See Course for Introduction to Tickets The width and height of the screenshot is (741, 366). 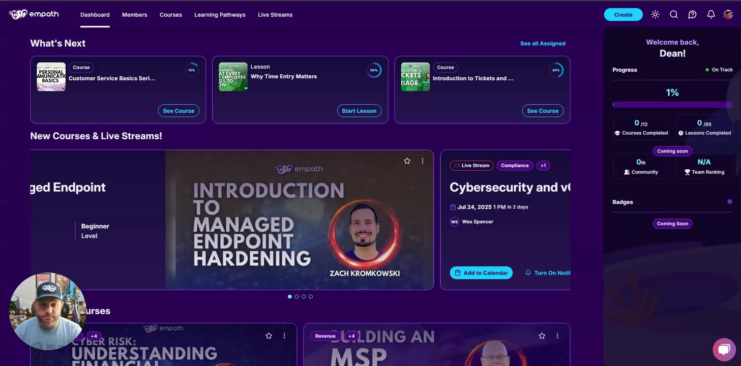tap(543, 111)
